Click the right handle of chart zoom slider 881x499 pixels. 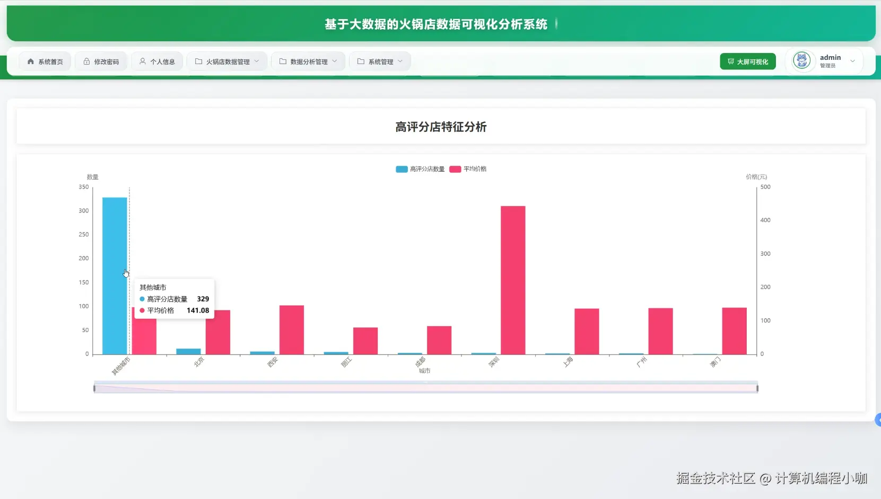[x=757, y=388]
